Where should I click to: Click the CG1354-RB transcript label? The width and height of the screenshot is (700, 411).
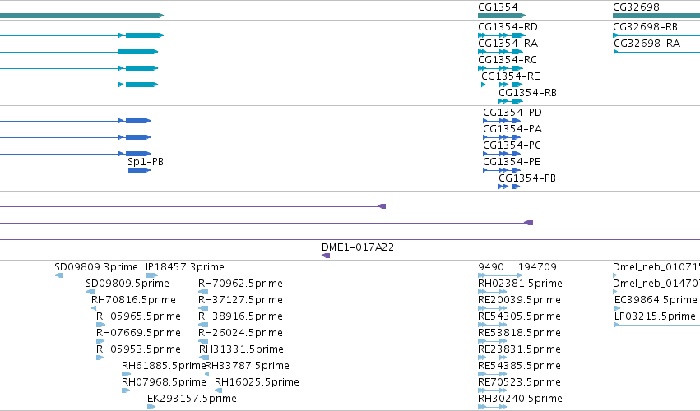click(x=528, y=93)
